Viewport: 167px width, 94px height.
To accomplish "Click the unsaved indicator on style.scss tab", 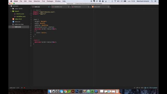I will 49,7.
